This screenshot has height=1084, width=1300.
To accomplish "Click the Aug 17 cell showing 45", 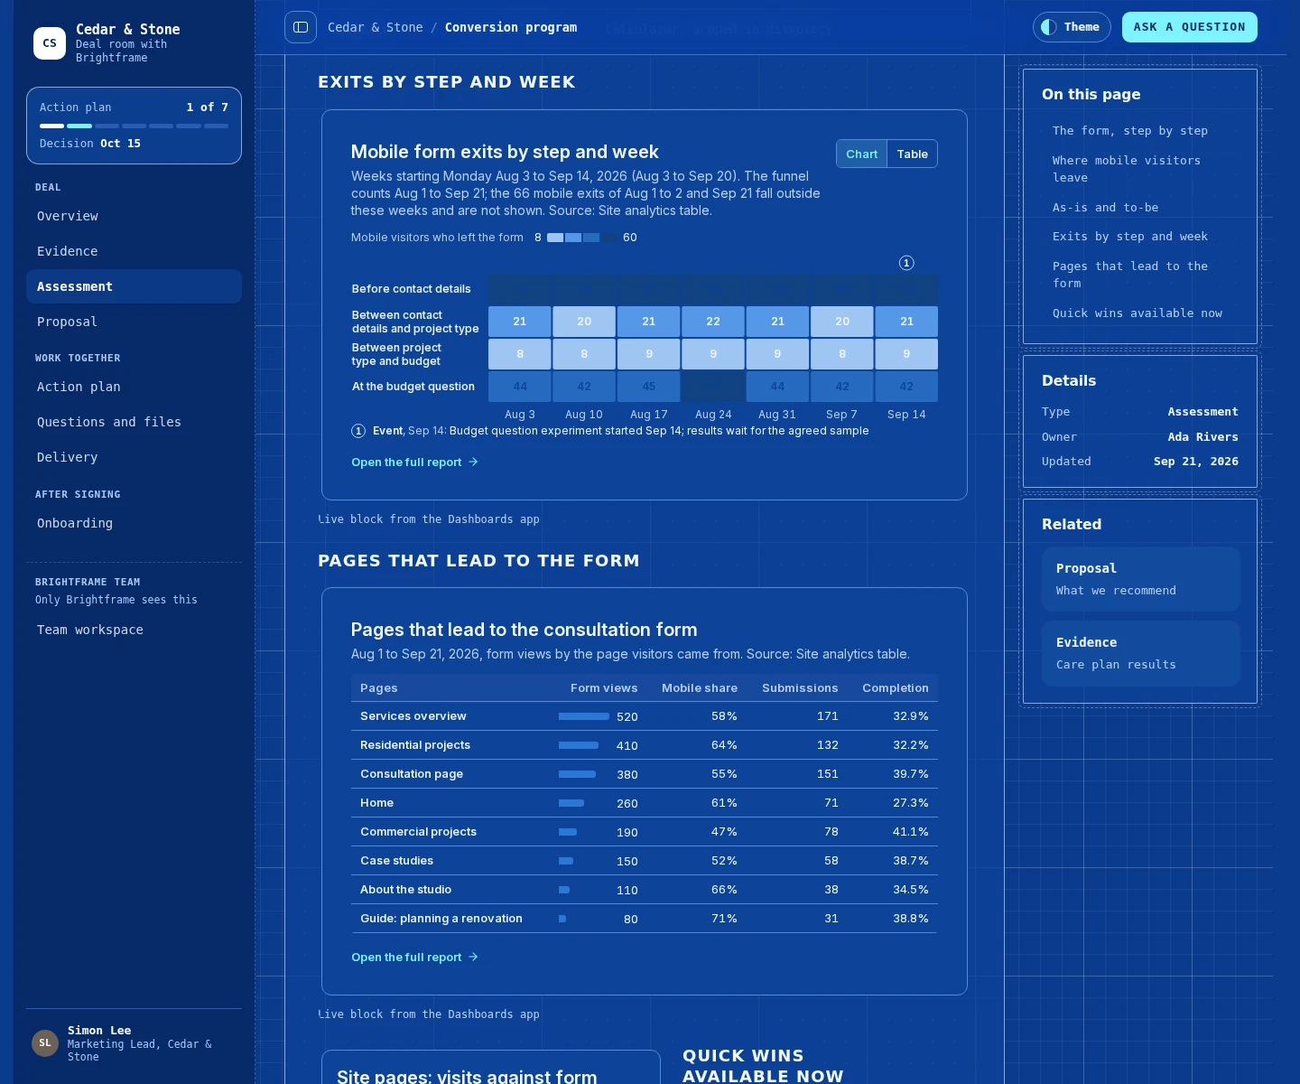I will (x=648, y=387).
